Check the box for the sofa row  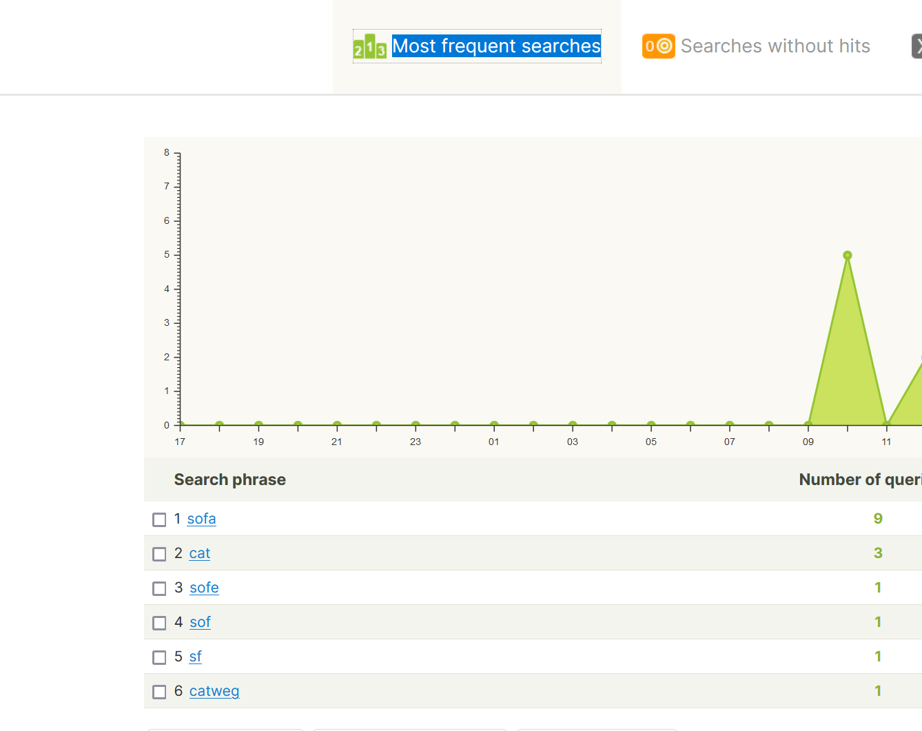(159, 519)
